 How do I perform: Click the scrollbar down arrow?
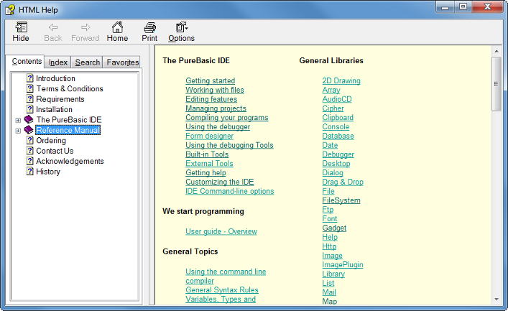click(x=497, y=300)
